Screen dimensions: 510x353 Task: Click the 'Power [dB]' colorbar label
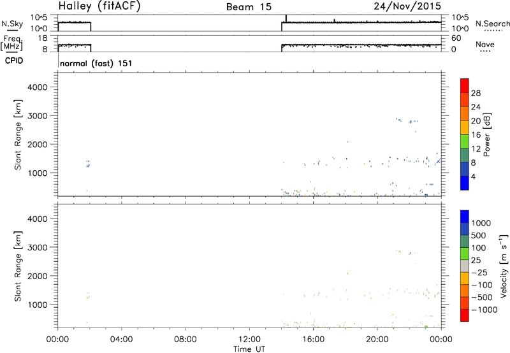click(x=486, y=134)
